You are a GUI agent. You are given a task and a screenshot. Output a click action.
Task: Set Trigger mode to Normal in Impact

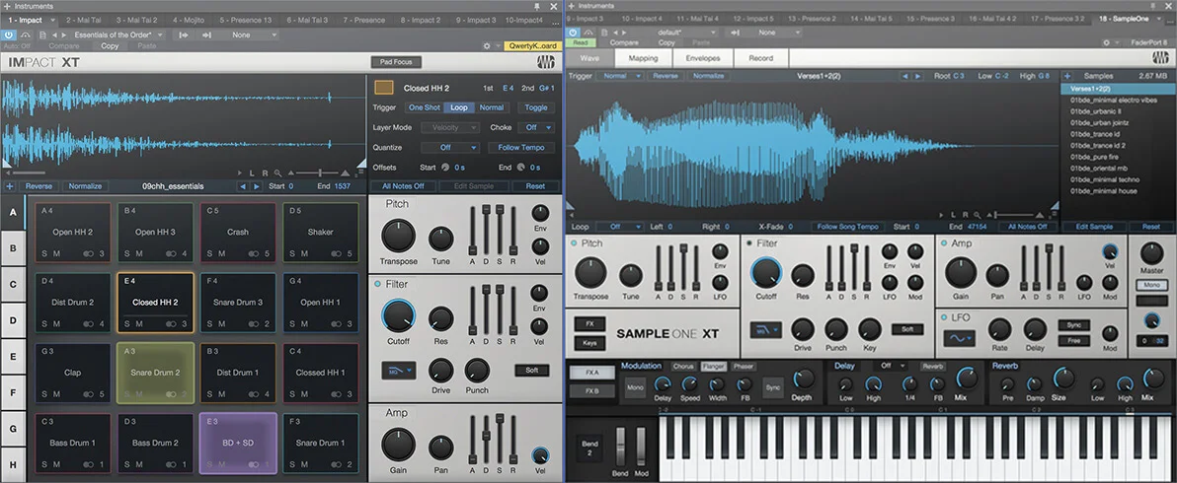[x=491, y=107]
